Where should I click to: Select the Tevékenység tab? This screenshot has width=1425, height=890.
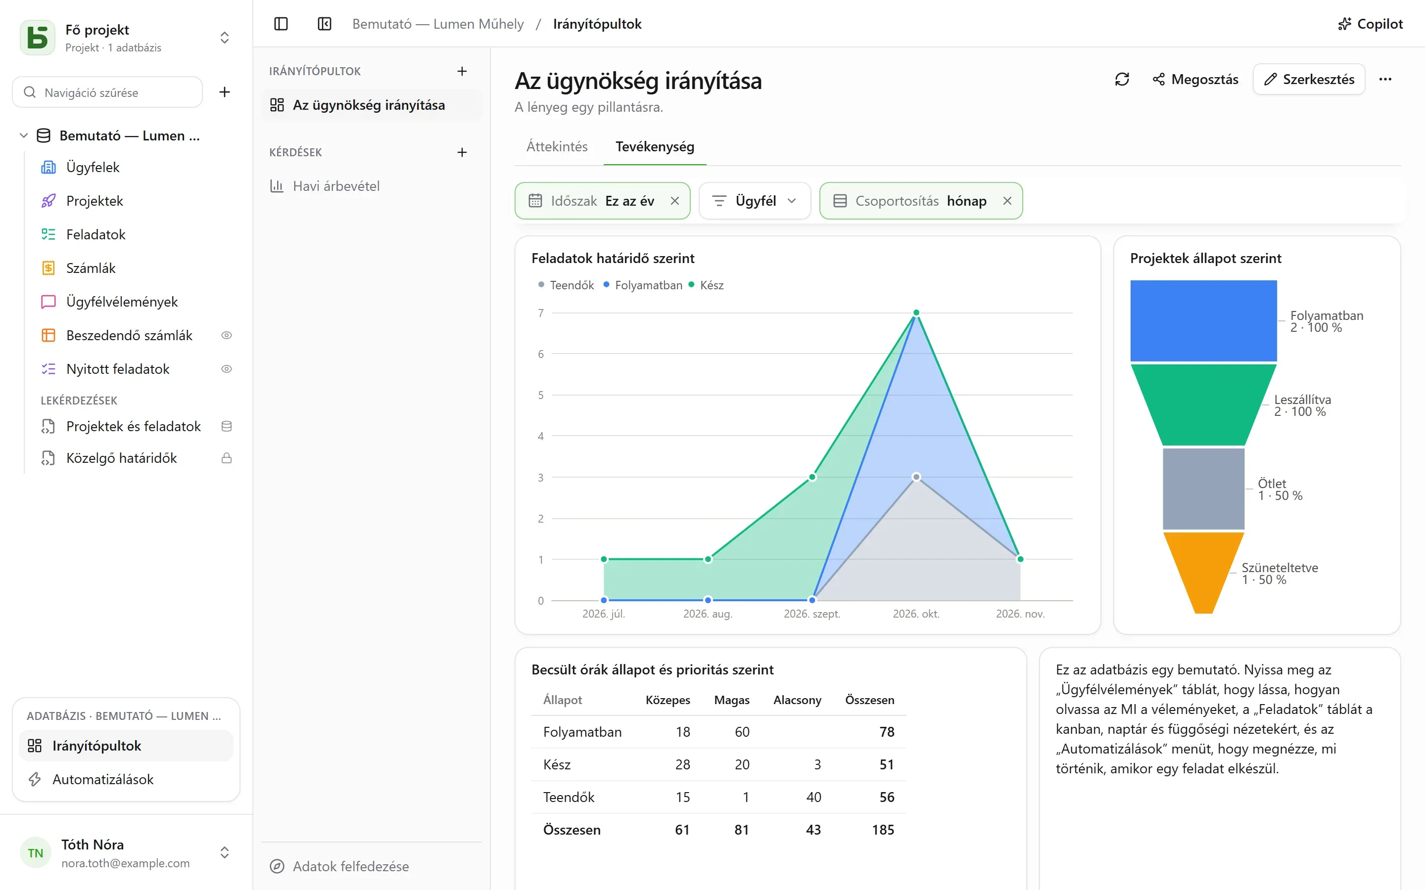pyautogui.click(x=655, y=146)
